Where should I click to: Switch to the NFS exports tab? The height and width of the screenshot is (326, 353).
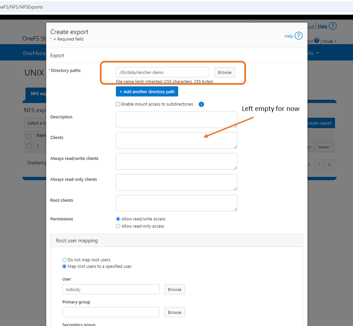coord(36,94)
